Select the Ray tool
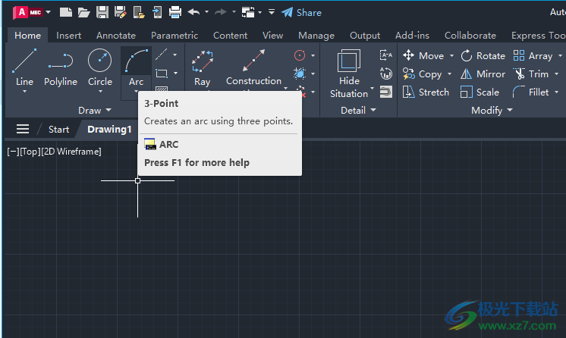Screen dimensions: 566x338 click(x=202, y=68)
